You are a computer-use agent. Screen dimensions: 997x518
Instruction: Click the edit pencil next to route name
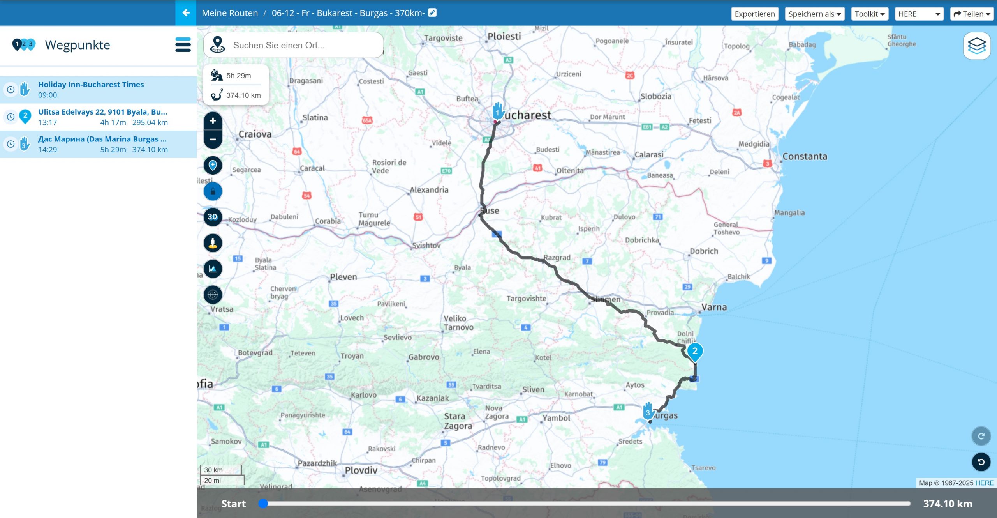(x=432, y=12)
